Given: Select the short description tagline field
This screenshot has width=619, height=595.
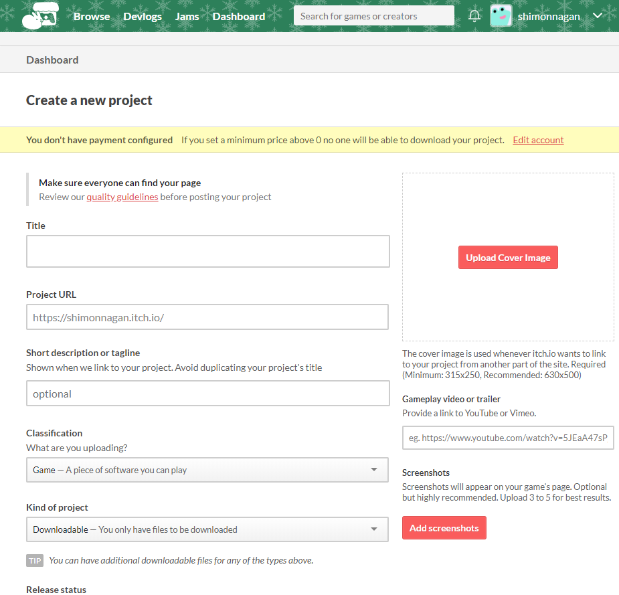Looking at the screenshot, I should (x=207, y=394).
